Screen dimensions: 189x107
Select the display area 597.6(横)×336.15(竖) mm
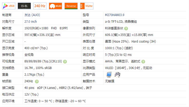pyautogui.click(x=42, y=35)
